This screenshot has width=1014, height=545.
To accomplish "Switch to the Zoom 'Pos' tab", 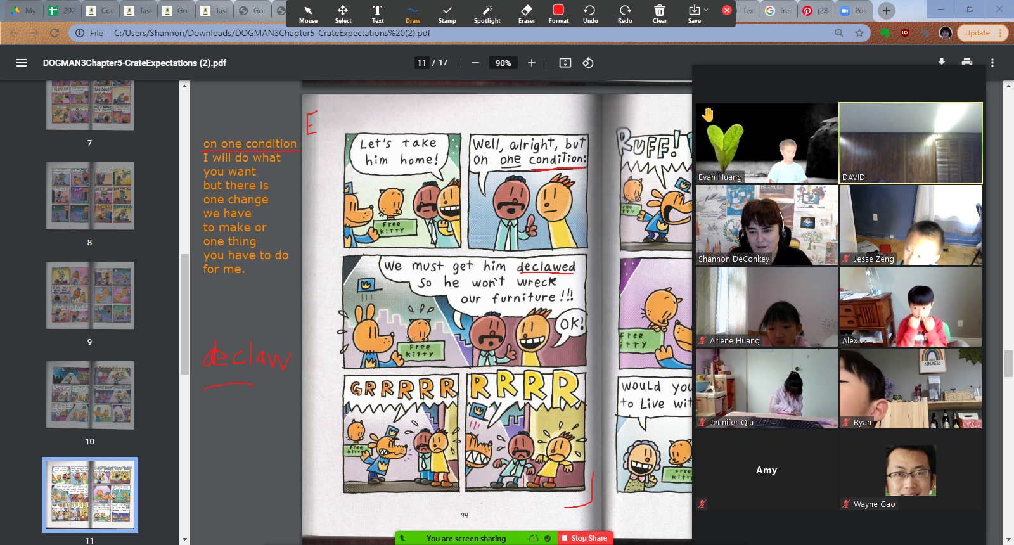I will [852, 10].
